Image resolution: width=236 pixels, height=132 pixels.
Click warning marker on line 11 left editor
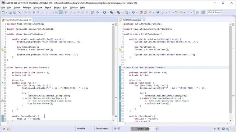point(3,49)
